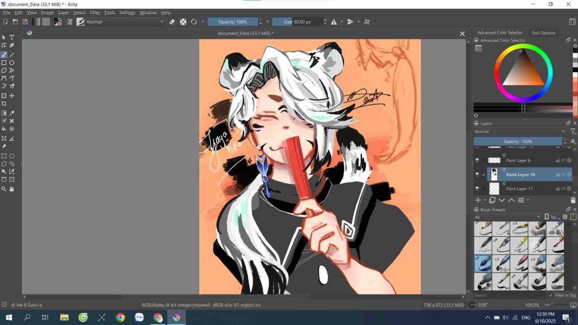Activate the Freehand Brush tool
This screenshot has width=578, height=325.
(4, 55)
